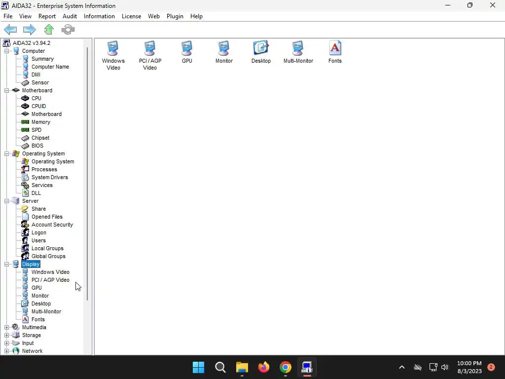The width and height of the screenshot is (505, 379).
Task: Open the File menu
Action: click(8, 16)
